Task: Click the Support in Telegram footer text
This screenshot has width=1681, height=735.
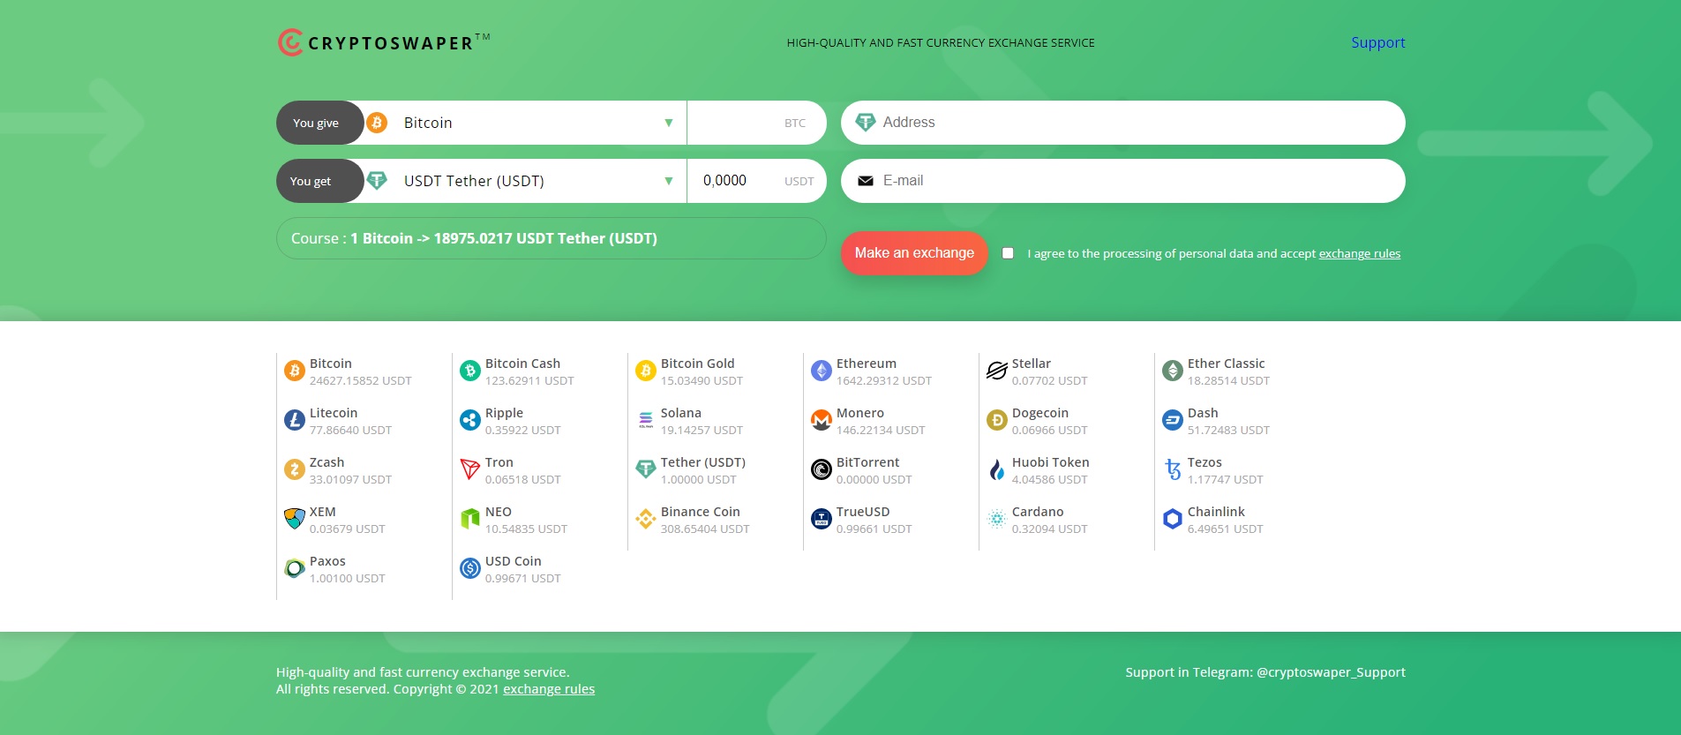Action: [x=1265, y=672]
